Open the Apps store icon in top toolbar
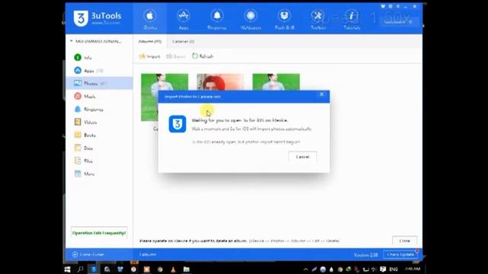The height and width of the screenshot is (274, 488). pyautogui.click(x=183, y=19)
